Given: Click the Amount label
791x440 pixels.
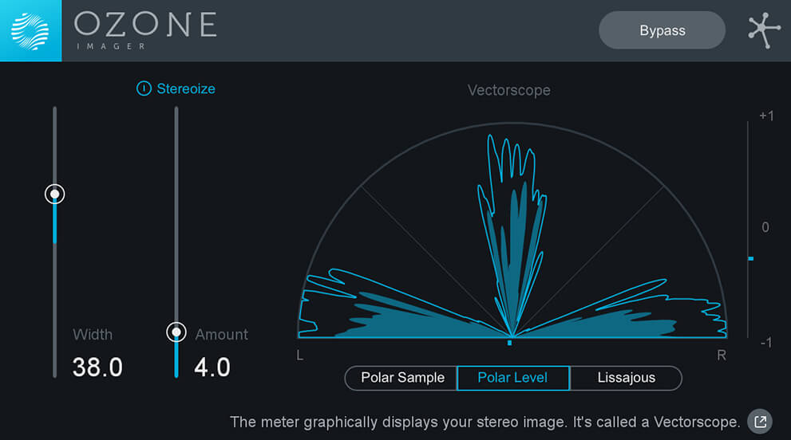Looking at the screenshot, I should point(221,335).
